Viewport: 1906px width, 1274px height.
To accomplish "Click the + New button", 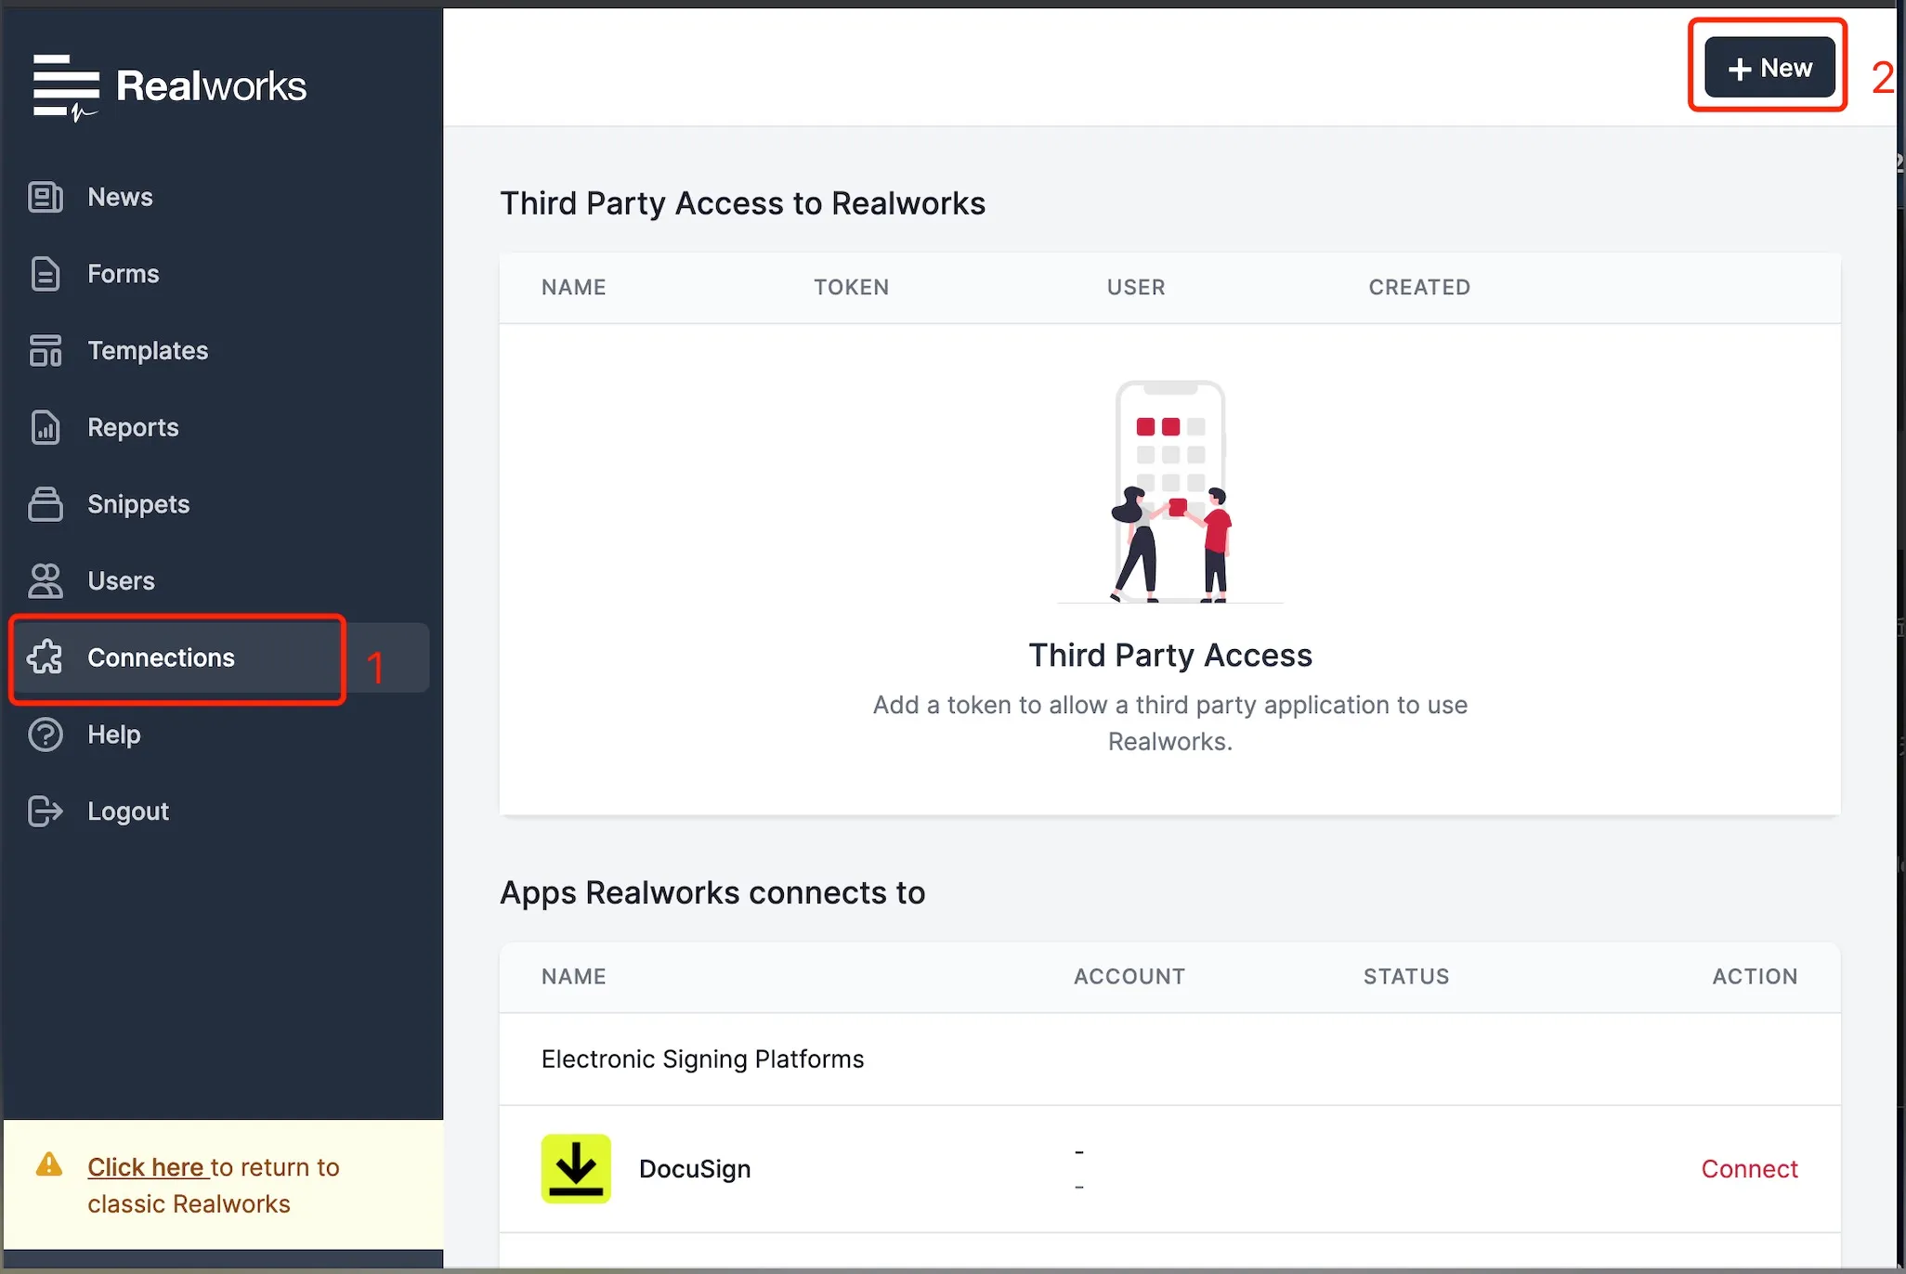I will click(1769, 68).
